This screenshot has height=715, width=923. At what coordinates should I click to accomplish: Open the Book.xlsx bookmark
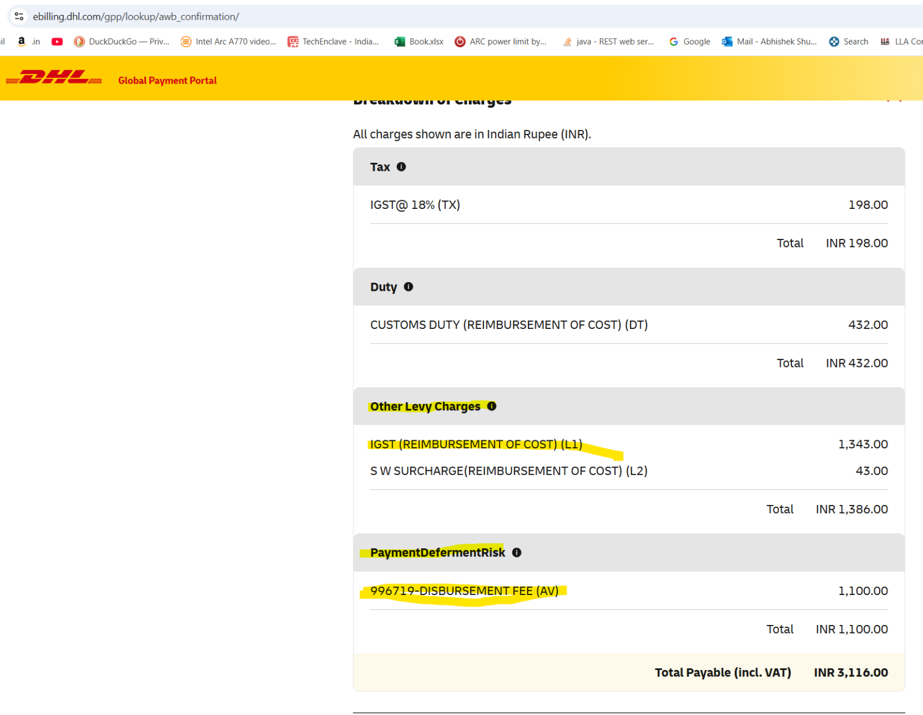coord(419,42)
